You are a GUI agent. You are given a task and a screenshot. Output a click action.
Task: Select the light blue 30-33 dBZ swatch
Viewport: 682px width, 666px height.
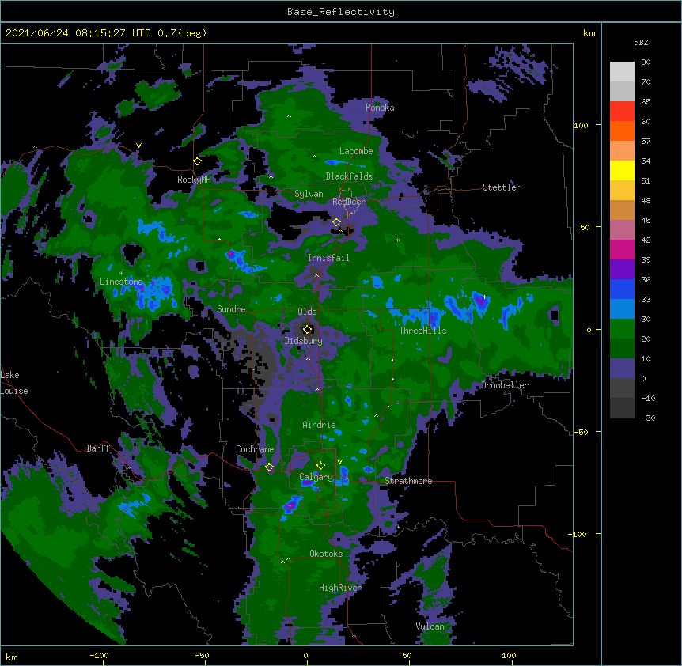coord(622,309)
